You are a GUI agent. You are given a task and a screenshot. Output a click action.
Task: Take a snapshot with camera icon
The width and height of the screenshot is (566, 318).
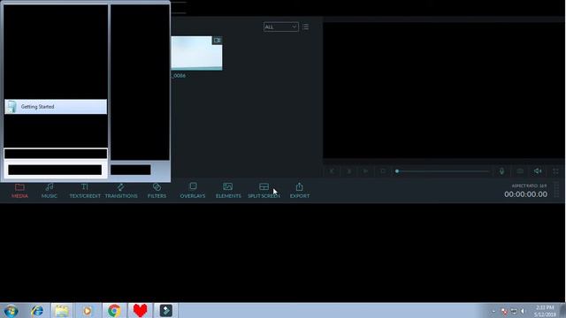click(520, 171)
